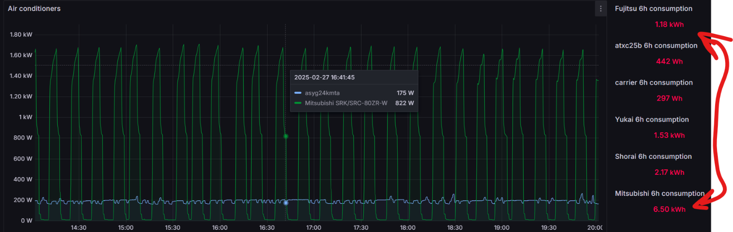Image resolution: width=733 pixels, height=232 pixels.
Task: Click the Yukai 6h consumption title
Action: click(x=651, y=119)
